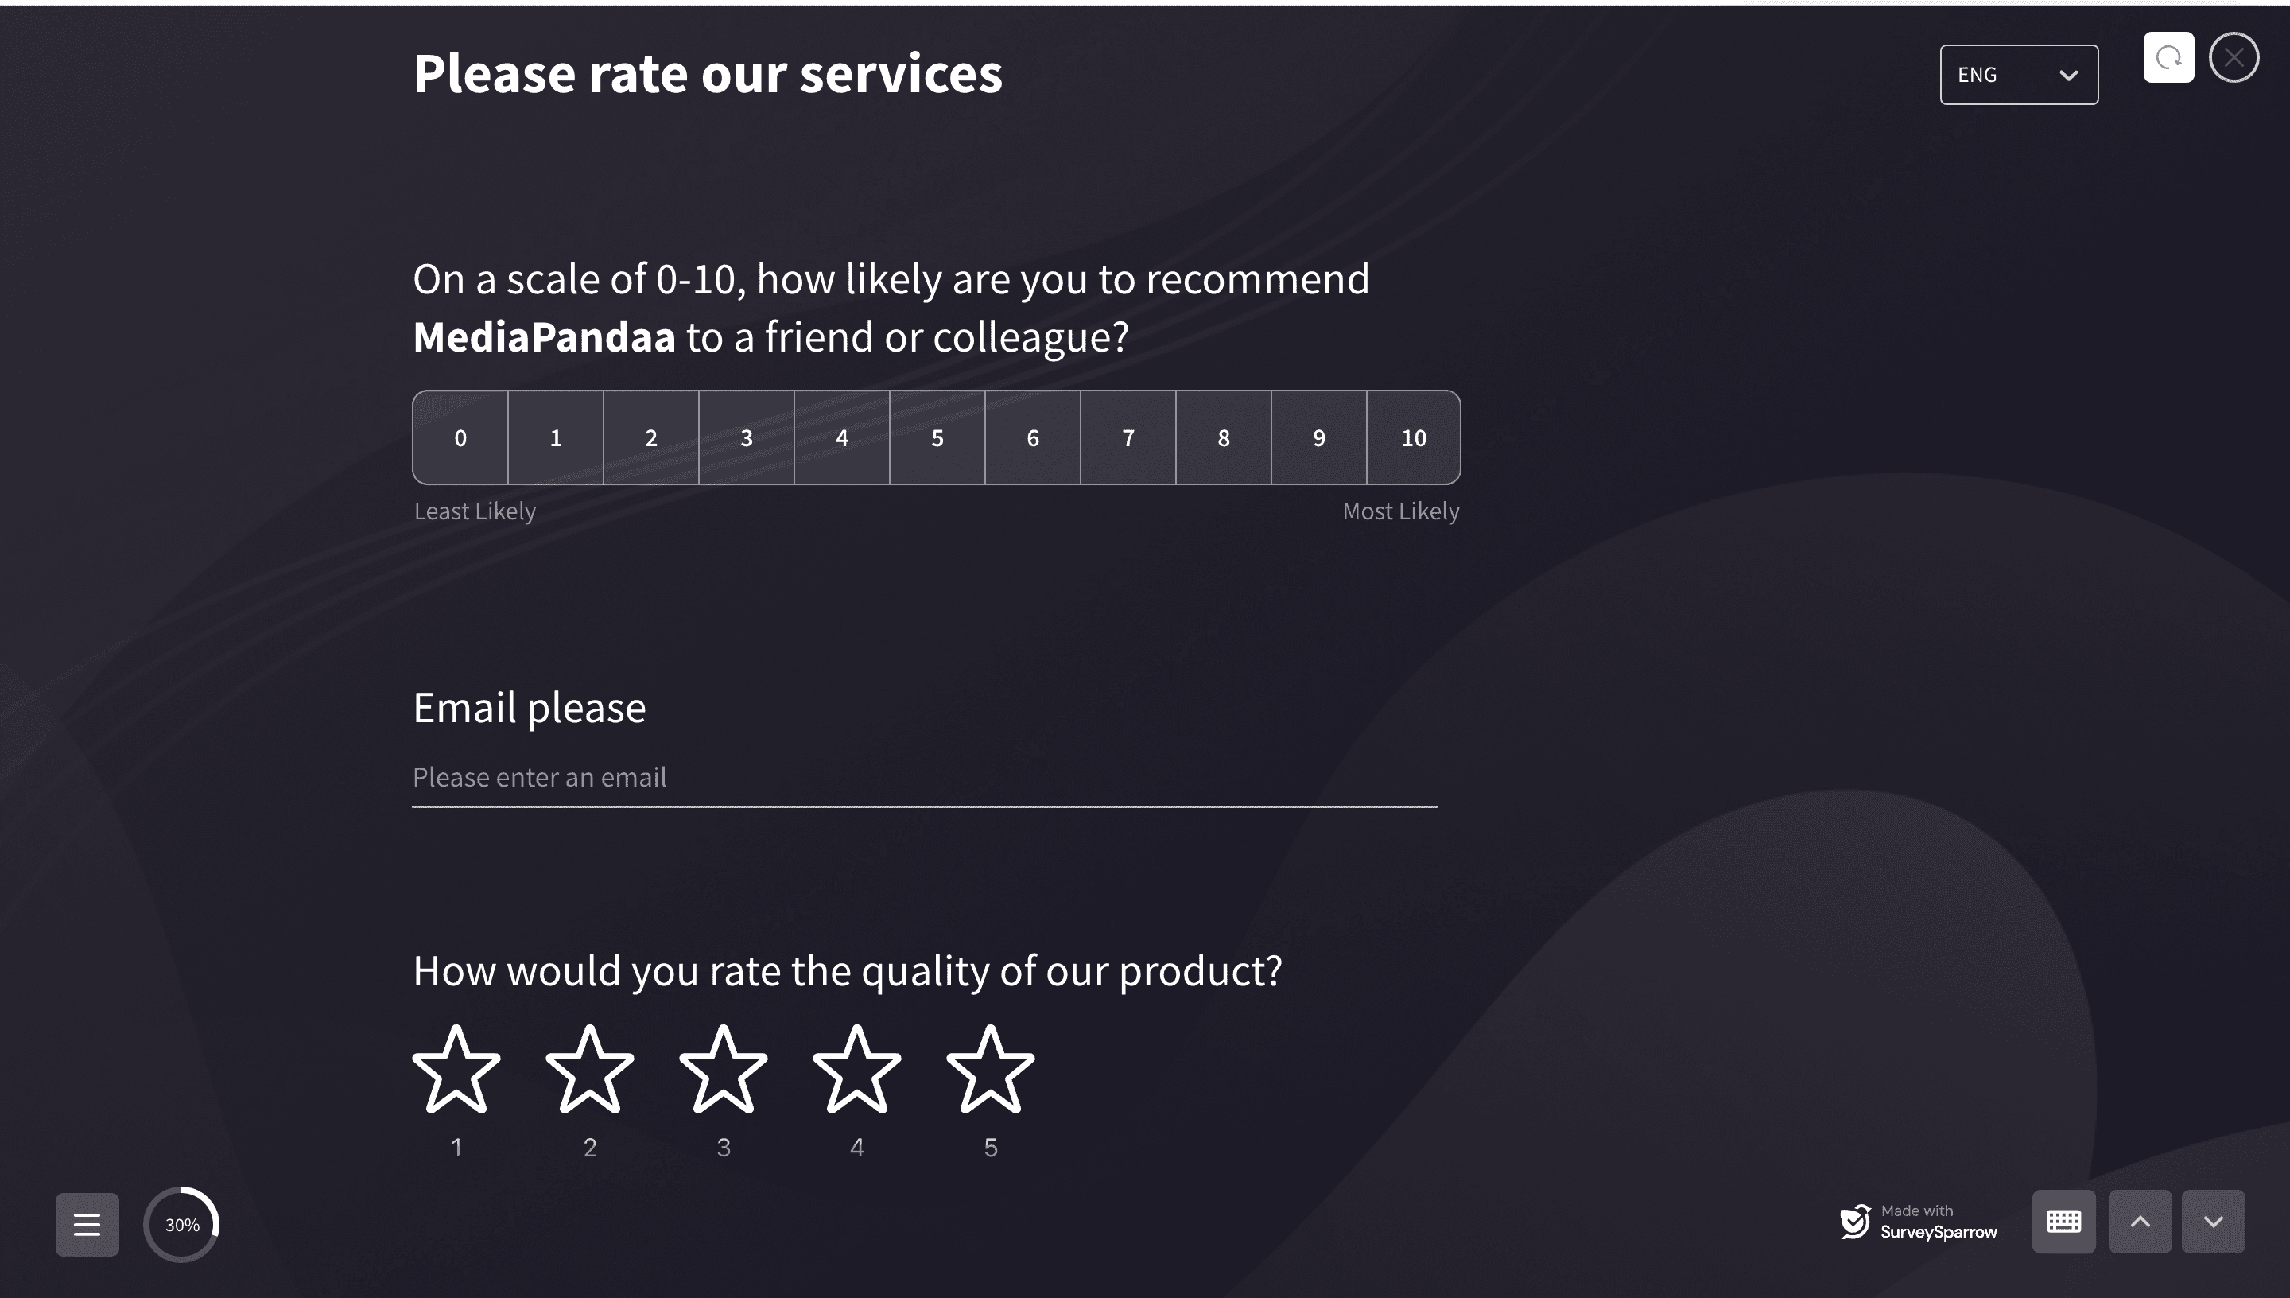Select the third quality star
The image size is (2290, 1298).
(x=723, y=1070)
